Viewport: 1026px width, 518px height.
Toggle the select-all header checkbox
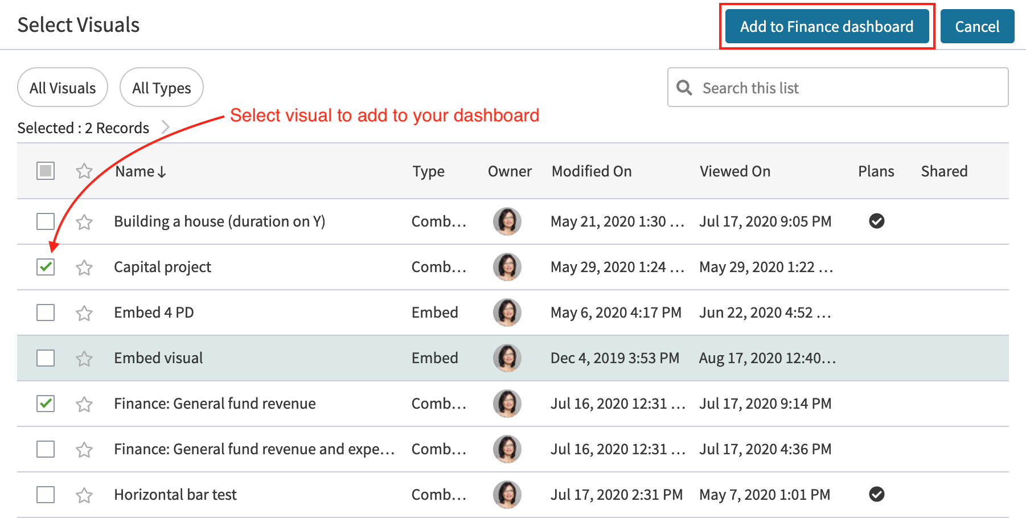tap(46, 171)
